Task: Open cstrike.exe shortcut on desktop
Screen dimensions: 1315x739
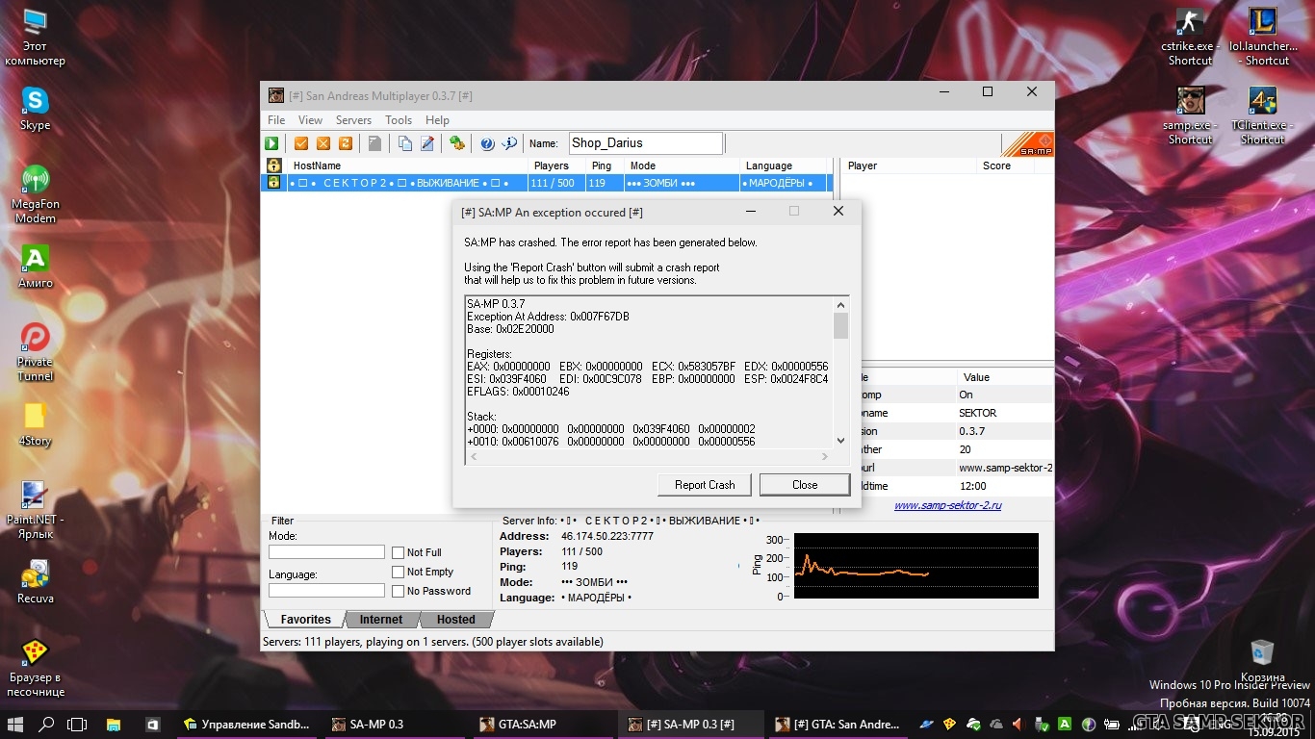Action: point(1191,38)
